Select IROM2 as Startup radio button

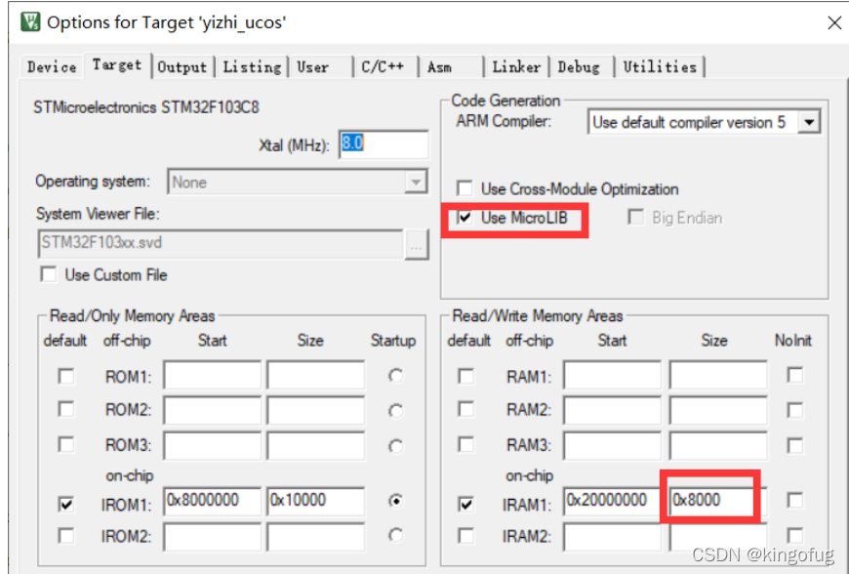click(396, 536)
